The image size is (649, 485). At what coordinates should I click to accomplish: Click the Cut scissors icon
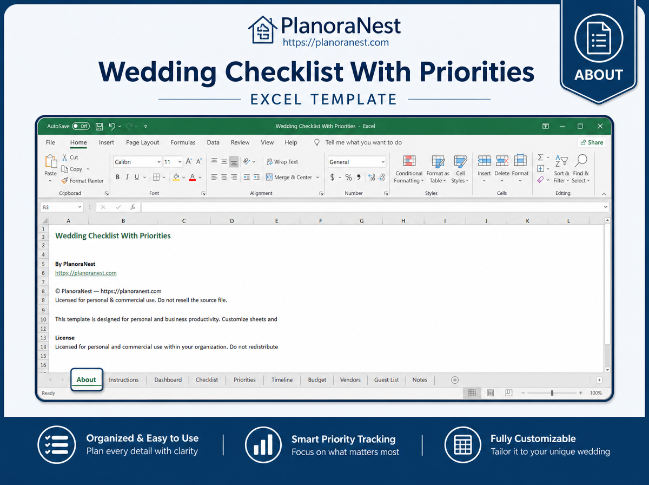(x=64, y=158)
